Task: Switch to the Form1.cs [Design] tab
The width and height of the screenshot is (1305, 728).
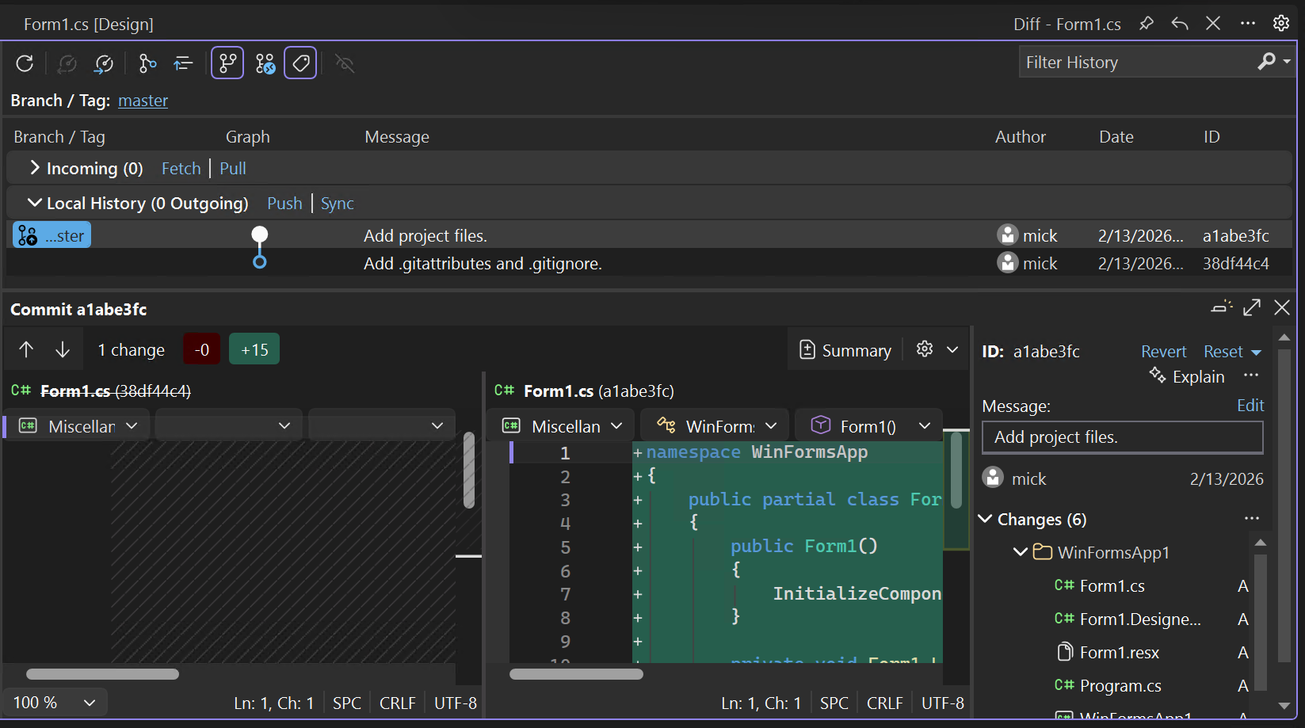Action: pos(89,24)
